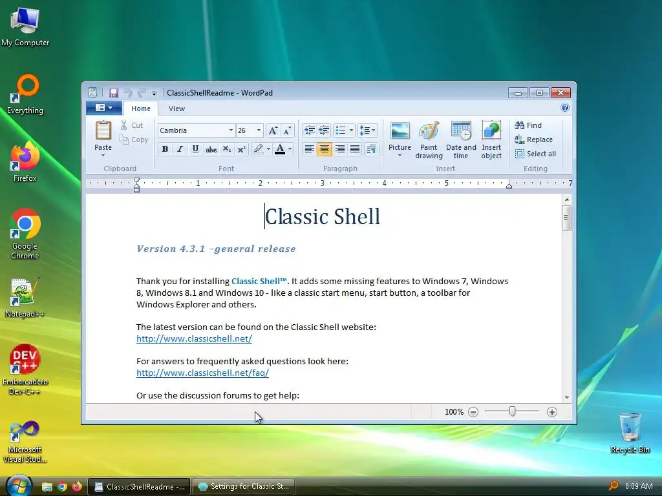This screenshot has height=496, width=662.
Task: Align text left
Action: click(310, 149)
